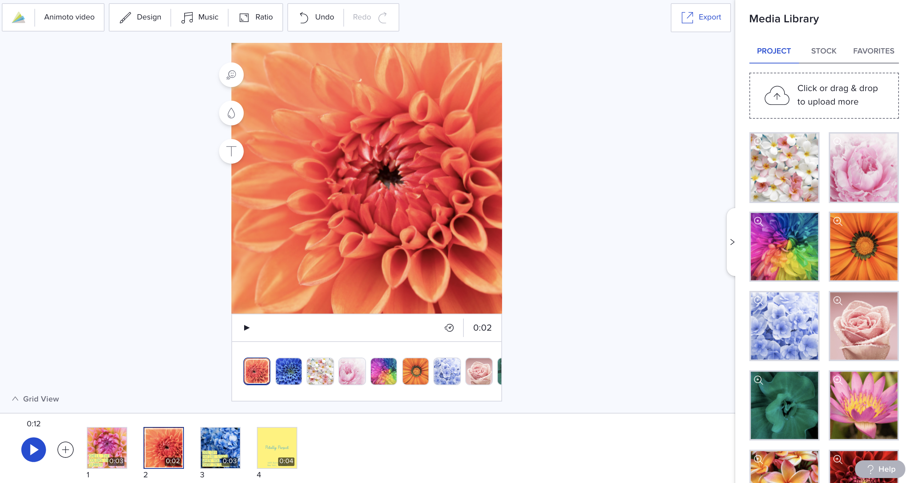Select the orange dahlia strip thumbnail
This screenshot has height=483, width=906.
click(x=257, y=371)
